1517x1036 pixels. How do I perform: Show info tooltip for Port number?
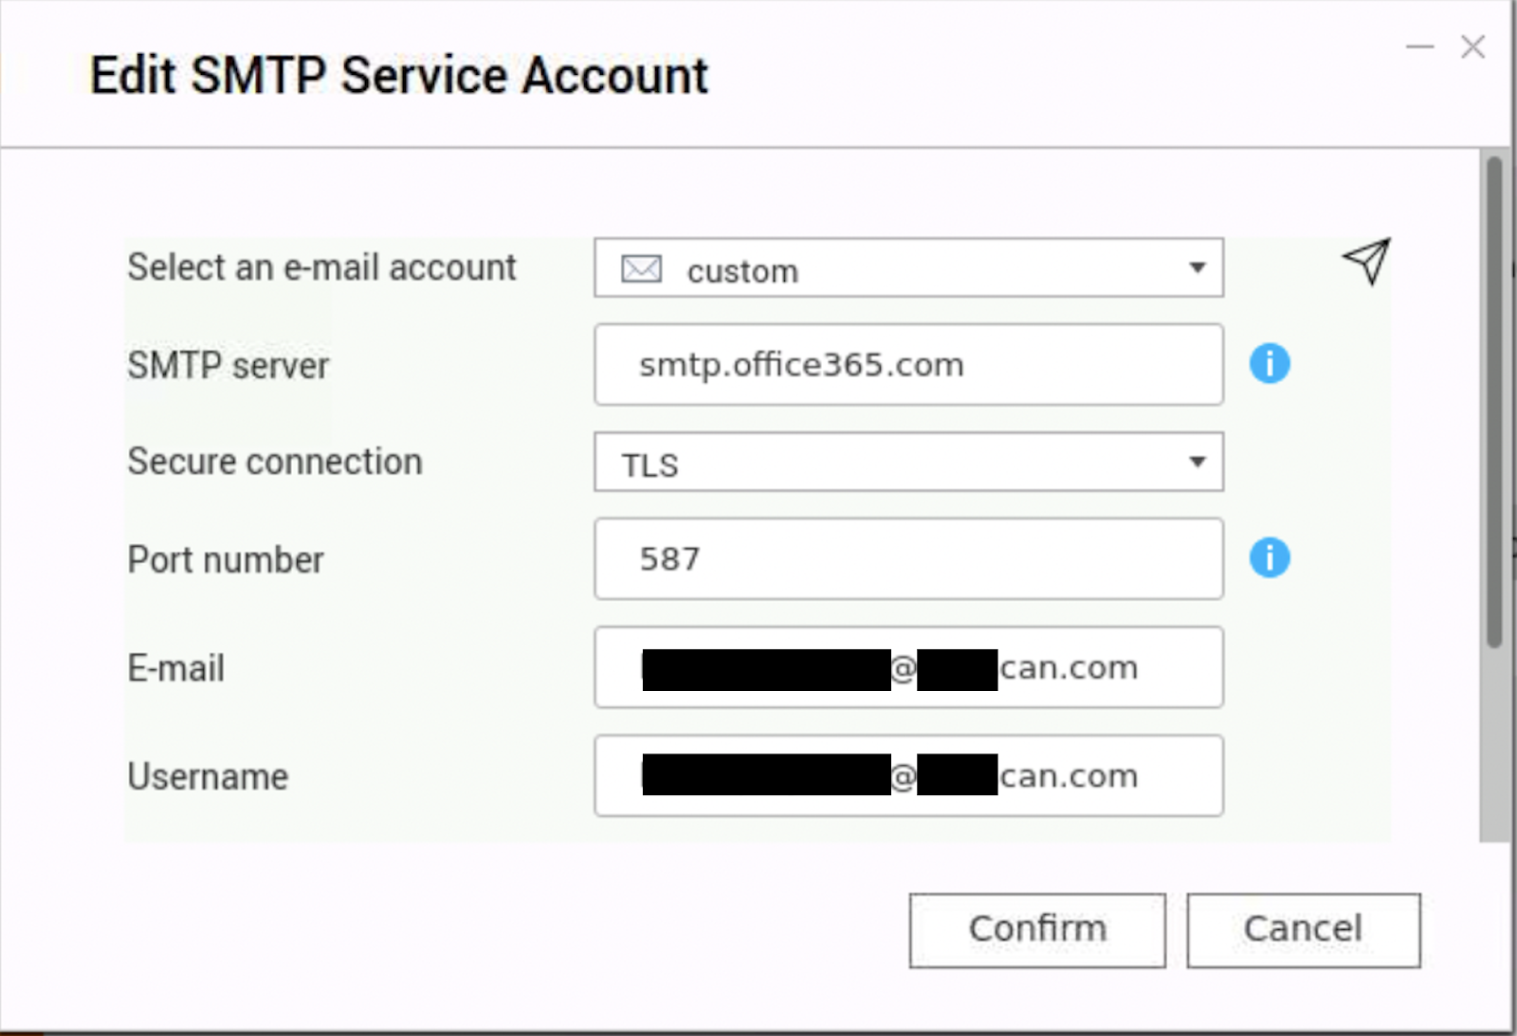[1270, 557]
